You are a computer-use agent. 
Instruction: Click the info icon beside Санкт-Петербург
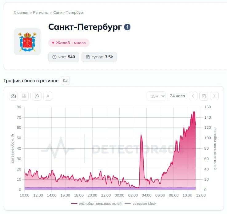pos(127,27)
